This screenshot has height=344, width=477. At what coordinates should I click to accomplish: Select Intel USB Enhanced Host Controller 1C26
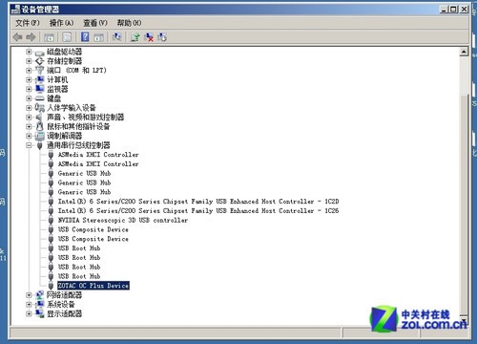pos(198,211)
